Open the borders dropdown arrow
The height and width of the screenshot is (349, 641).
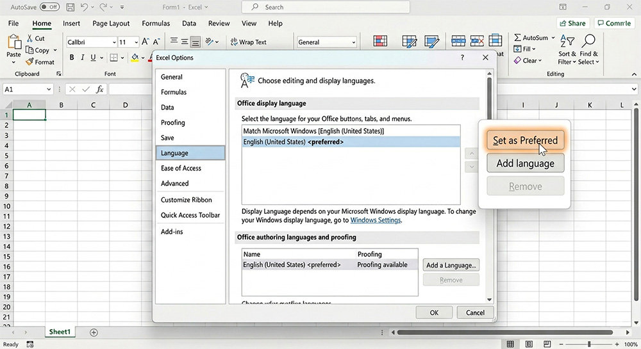(122, 58)
